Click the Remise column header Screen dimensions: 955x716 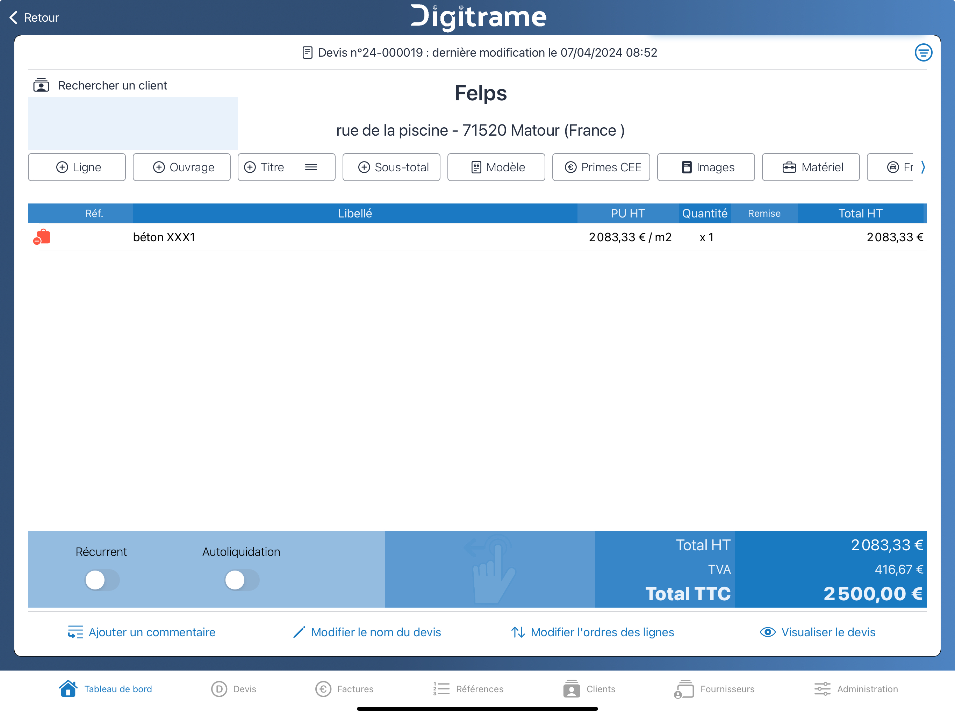pyautogui.click(x=764, y=213)
